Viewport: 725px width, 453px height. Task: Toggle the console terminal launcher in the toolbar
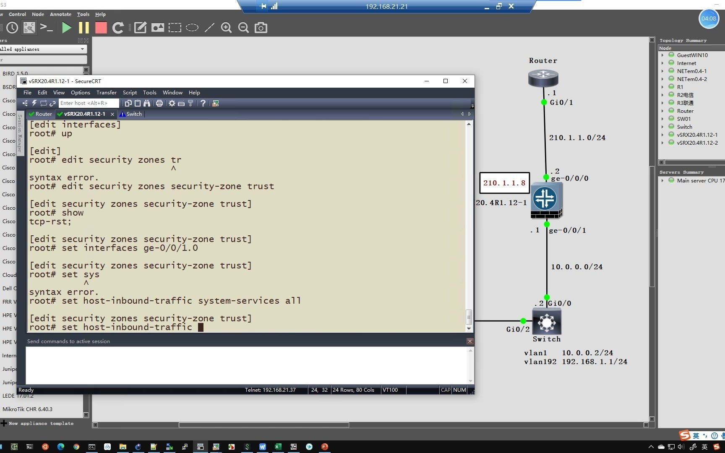(46, 28)
